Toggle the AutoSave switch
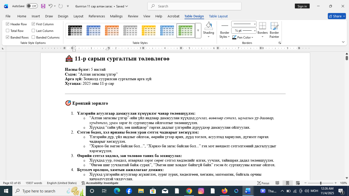Viewport: 349px width, 196px height. (32, 6)
